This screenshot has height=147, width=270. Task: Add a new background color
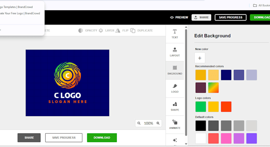200,58
